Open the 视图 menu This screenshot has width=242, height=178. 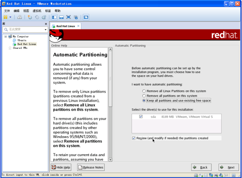click(x=26, y=11)
